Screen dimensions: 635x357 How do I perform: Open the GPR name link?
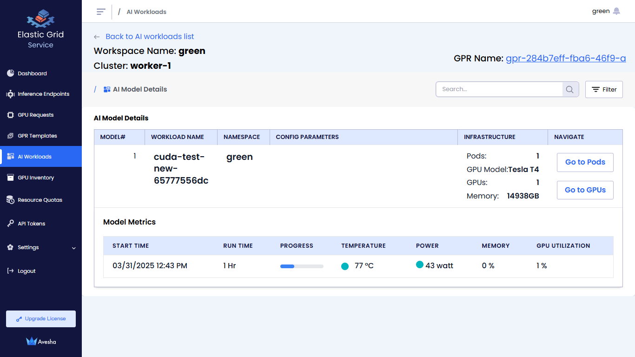(566, 59)
